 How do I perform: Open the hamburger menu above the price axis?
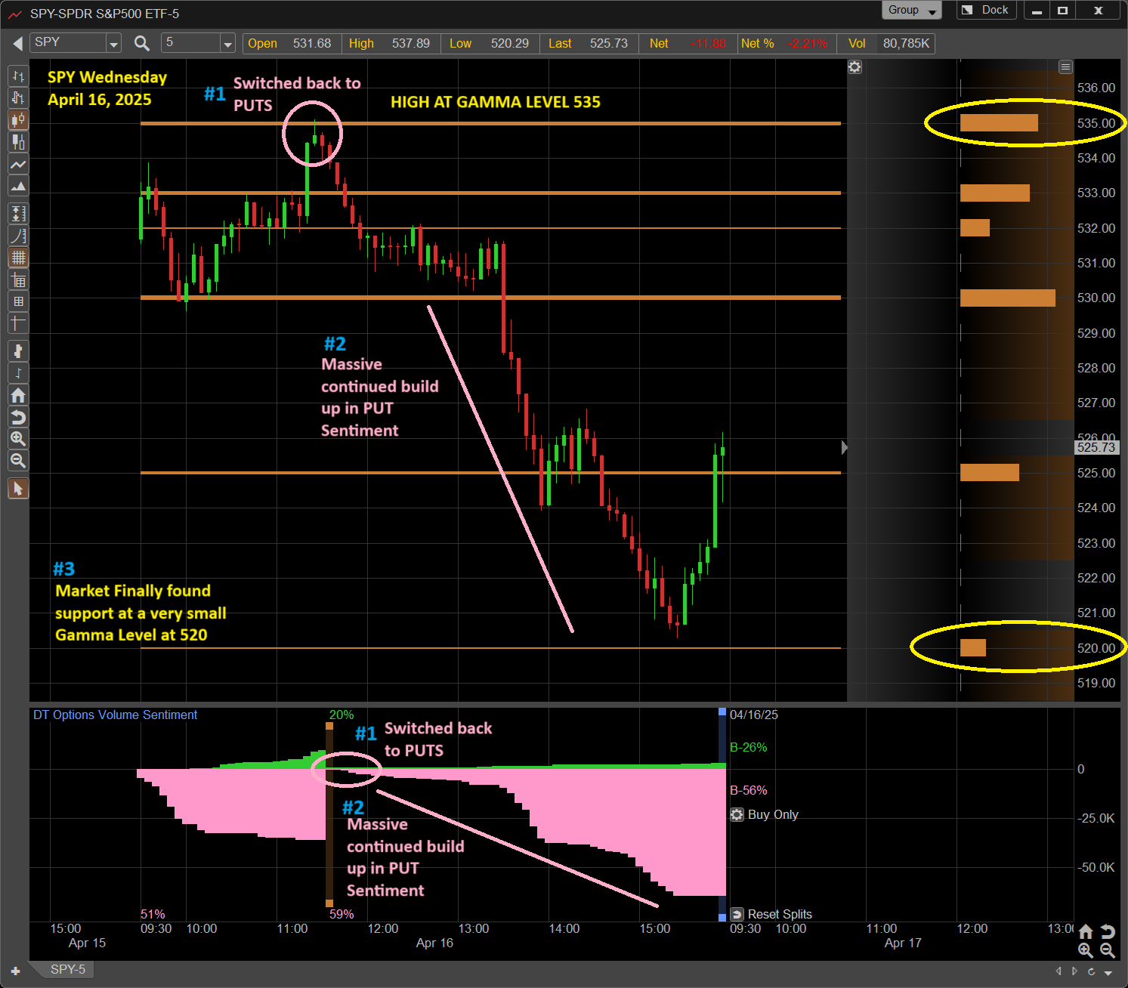click(x=1065, y=67)
